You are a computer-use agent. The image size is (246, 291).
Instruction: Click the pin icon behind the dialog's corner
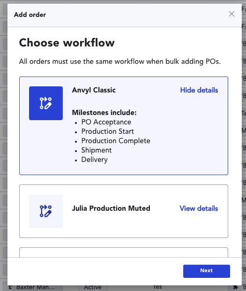tap(235, 288)
